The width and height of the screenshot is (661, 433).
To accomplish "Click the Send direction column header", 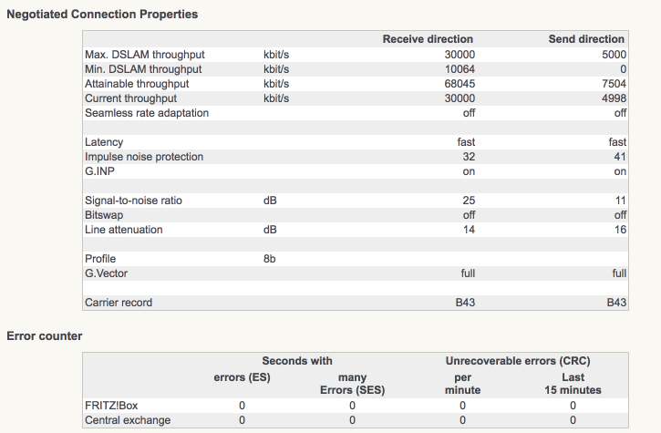I will (x=586, y=39).
